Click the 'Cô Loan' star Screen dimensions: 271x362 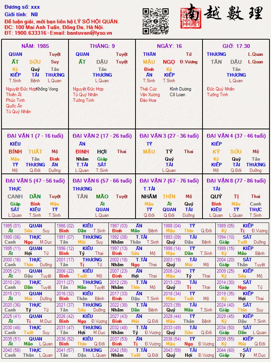[x=177, y=94]
